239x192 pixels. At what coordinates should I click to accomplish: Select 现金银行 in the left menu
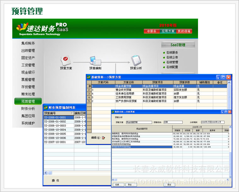(28, 72)
